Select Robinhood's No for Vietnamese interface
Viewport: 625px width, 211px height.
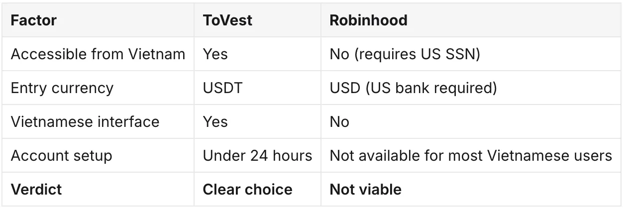click(339, 122)
